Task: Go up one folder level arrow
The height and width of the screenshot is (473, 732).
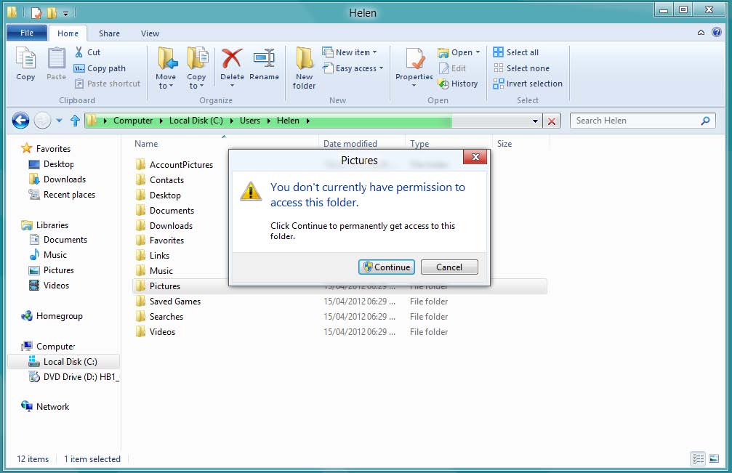Action: pyautogui.click(x=75, y=121)
